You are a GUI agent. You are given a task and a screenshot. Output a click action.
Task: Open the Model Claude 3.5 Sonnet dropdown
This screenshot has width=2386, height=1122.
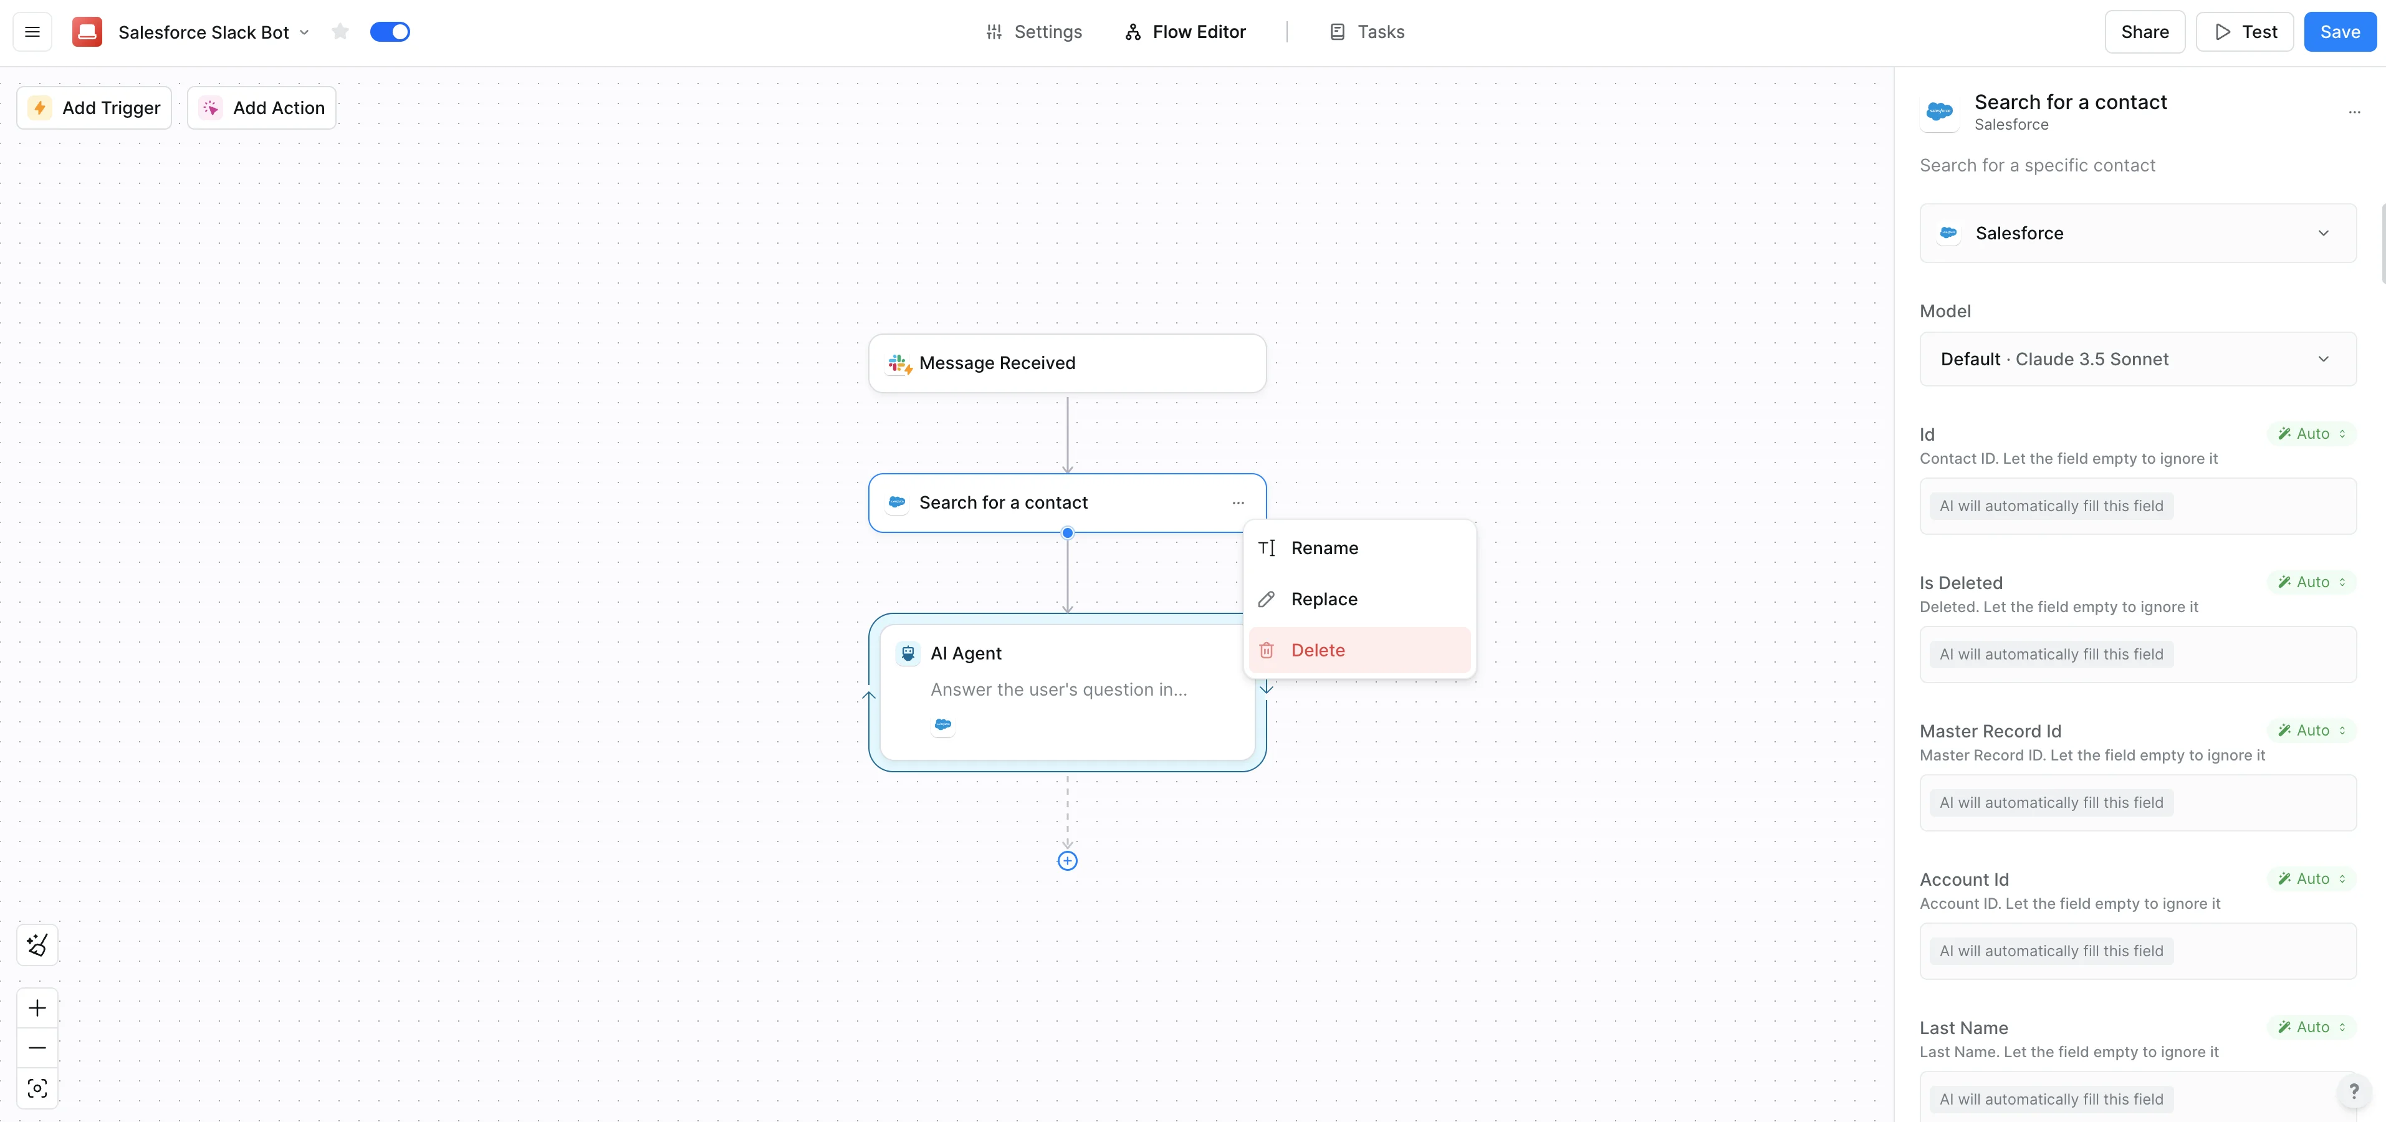click(2137, 360)
